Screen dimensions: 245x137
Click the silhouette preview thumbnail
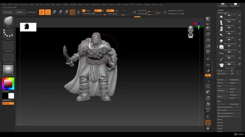(x=28, y=27)
